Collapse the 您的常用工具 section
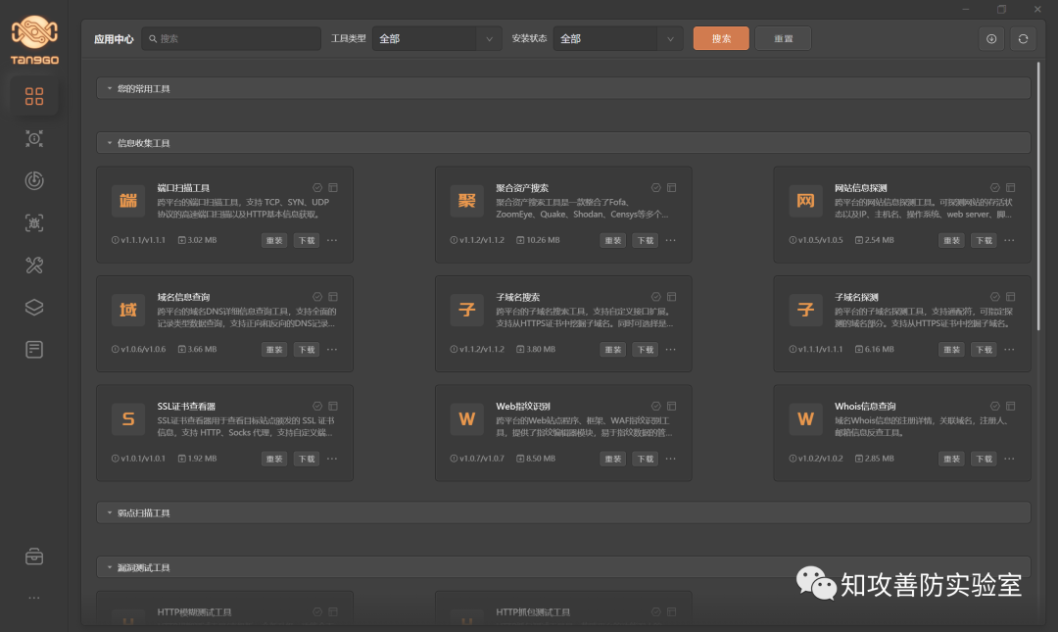 point(563,88)
